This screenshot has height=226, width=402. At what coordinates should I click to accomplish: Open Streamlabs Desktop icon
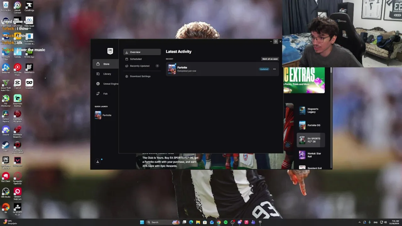[x=18, y=101]
